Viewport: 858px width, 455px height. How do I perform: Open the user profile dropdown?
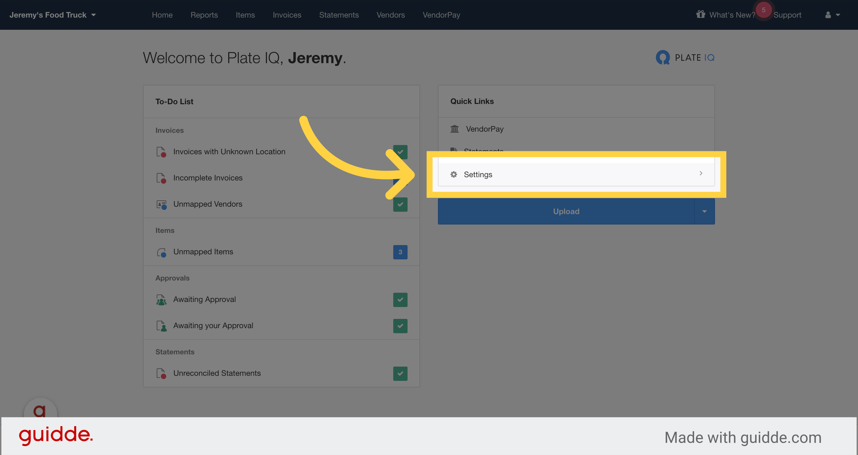pyautogui.click(x=833, y=15)
